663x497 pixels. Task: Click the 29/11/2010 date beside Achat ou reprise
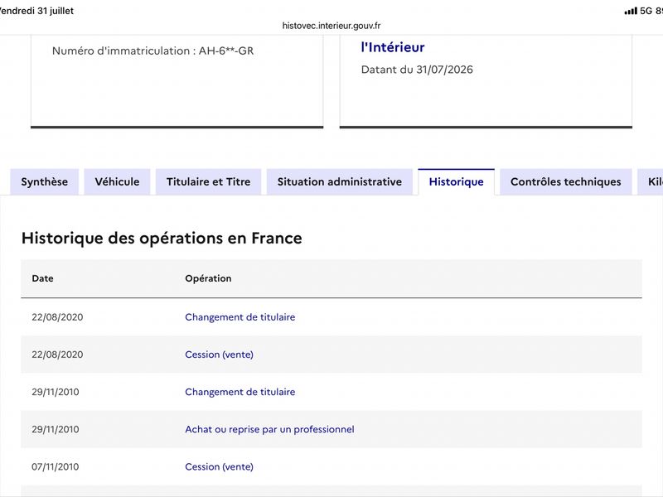[x=56, y=429]
